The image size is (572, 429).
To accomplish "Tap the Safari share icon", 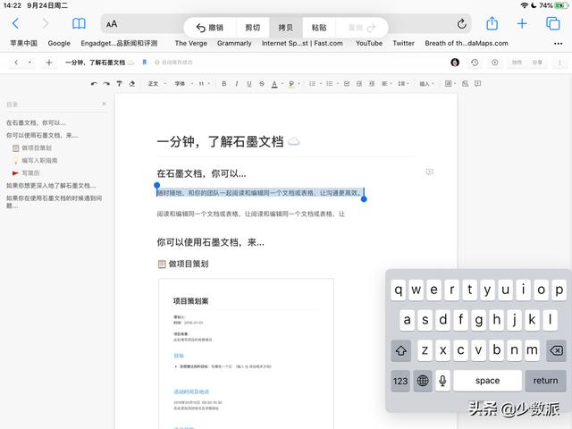I will pyautogui.click(x=492, y=24).
